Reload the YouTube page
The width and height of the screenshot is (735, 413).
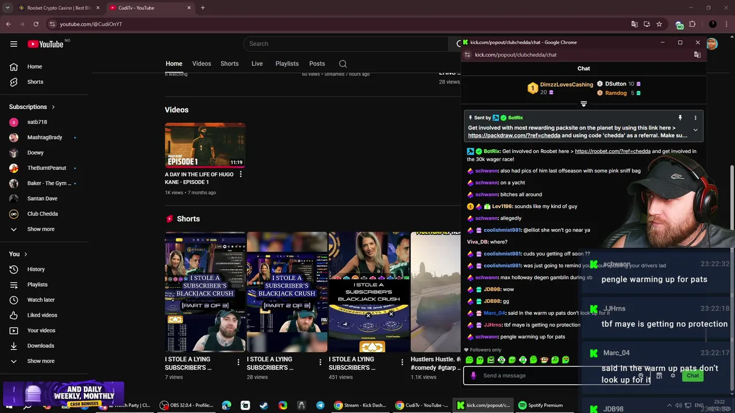tap(36, 24)
